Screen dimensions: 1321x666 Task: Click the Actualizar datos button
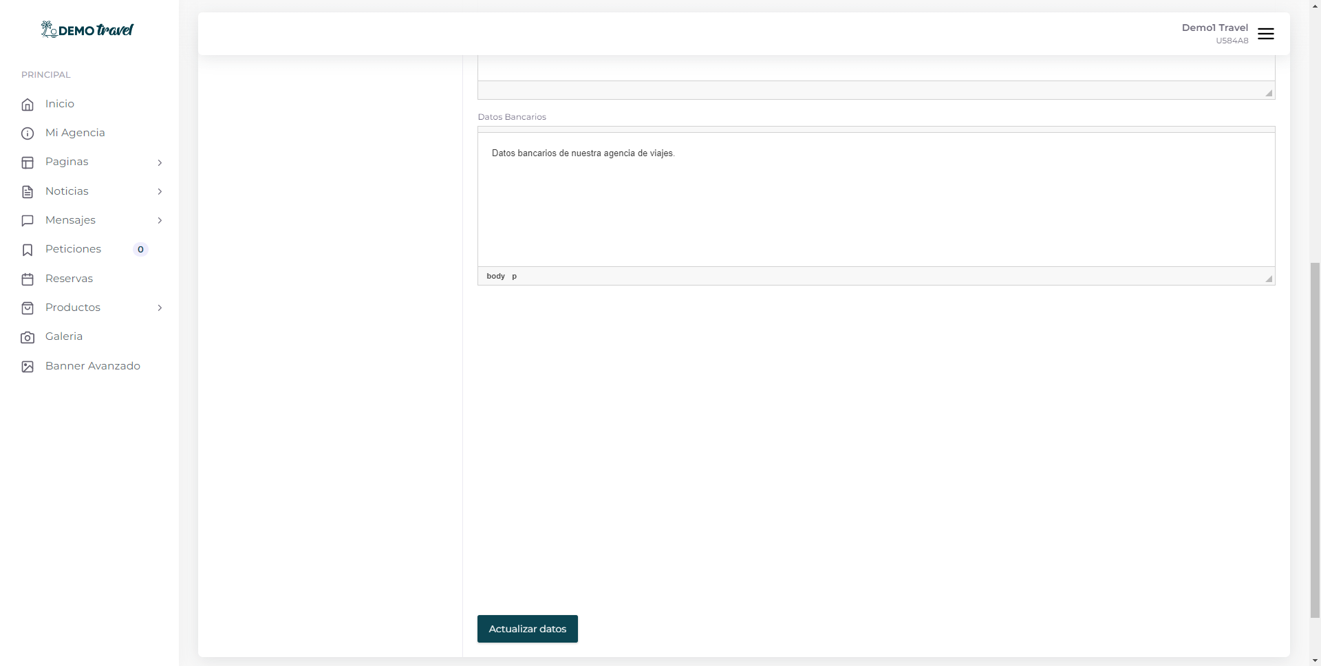click(x=528, y=629)
